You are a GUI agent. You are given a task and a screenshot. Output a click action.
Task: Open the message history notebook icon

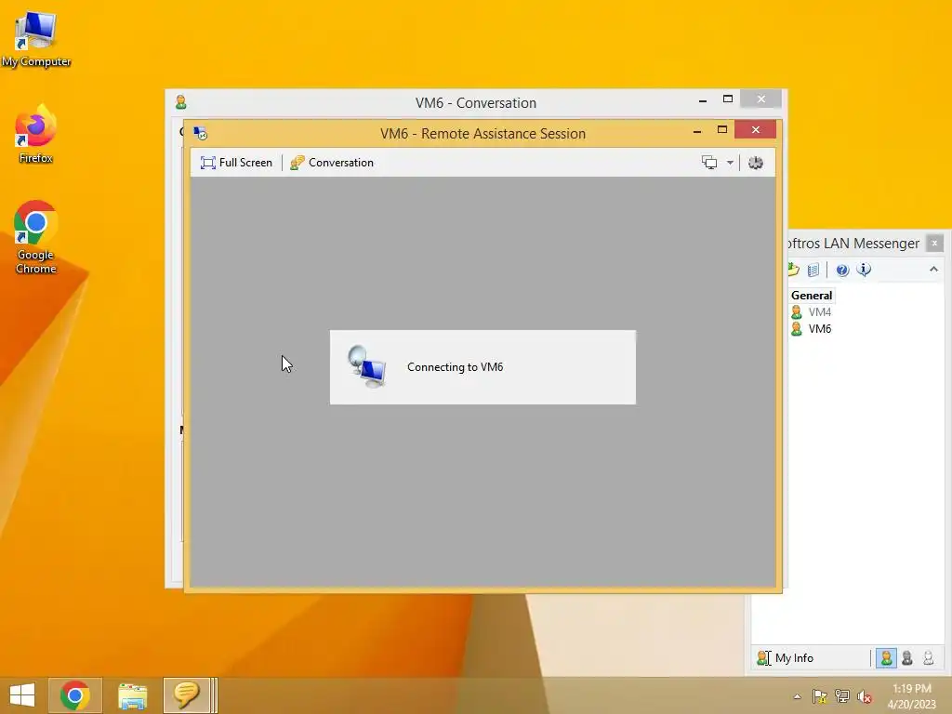click(813, 270)
